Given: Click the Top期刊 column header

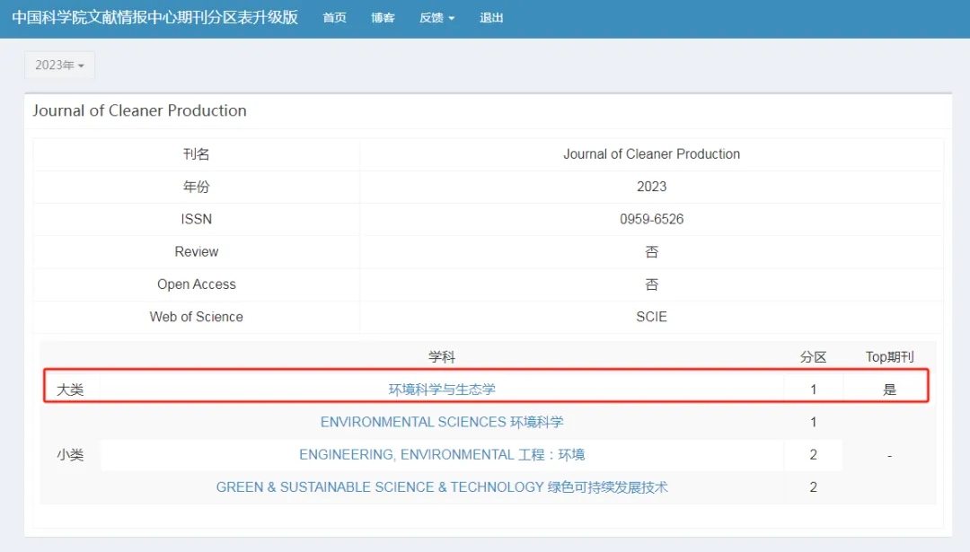Looking at the screenshot, I should point(889,357).
